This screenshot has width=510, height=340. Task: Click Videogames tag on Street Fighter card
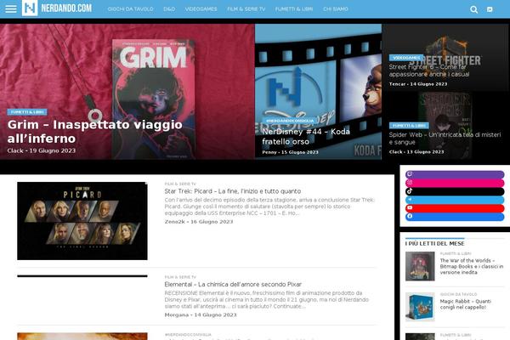point(406,58)
